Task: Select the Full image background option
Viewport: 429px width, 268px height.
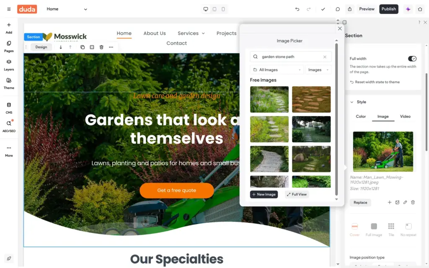Action: coord(374,229)
